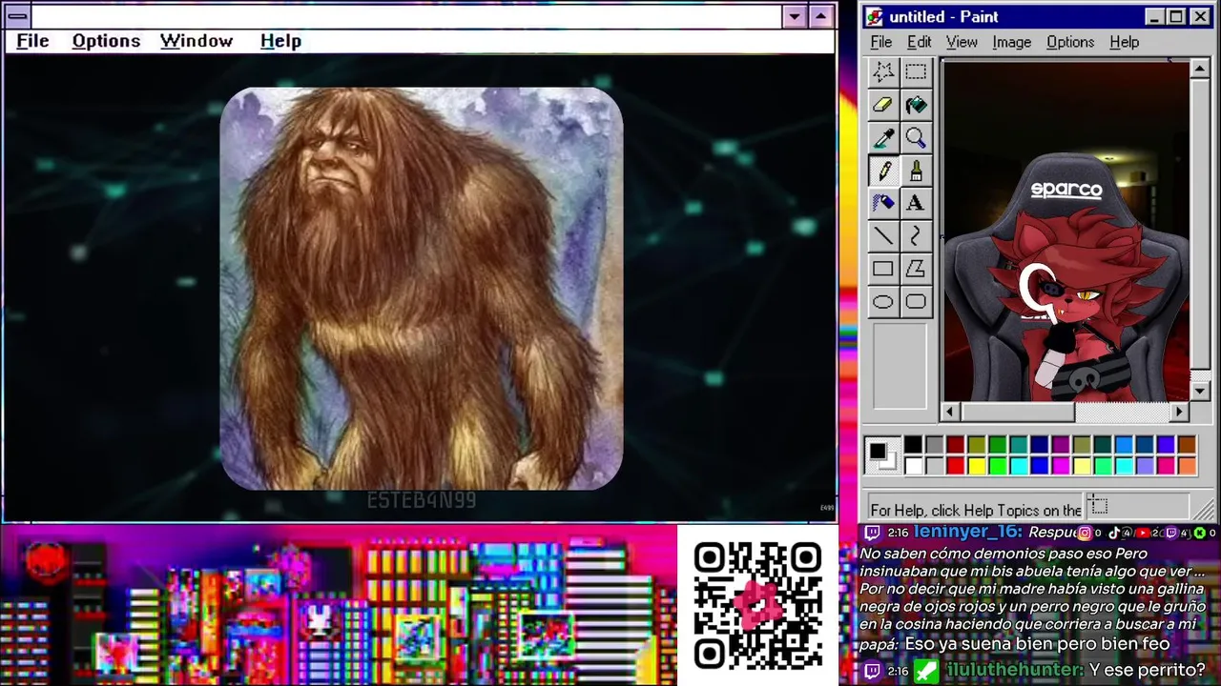Select the rectangular Select tool in Paint
This screenshot has height=686, width=1221.
point(916,72)
